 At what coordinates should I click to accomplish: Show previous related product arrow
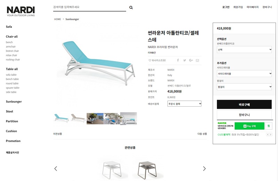(56, 168)
